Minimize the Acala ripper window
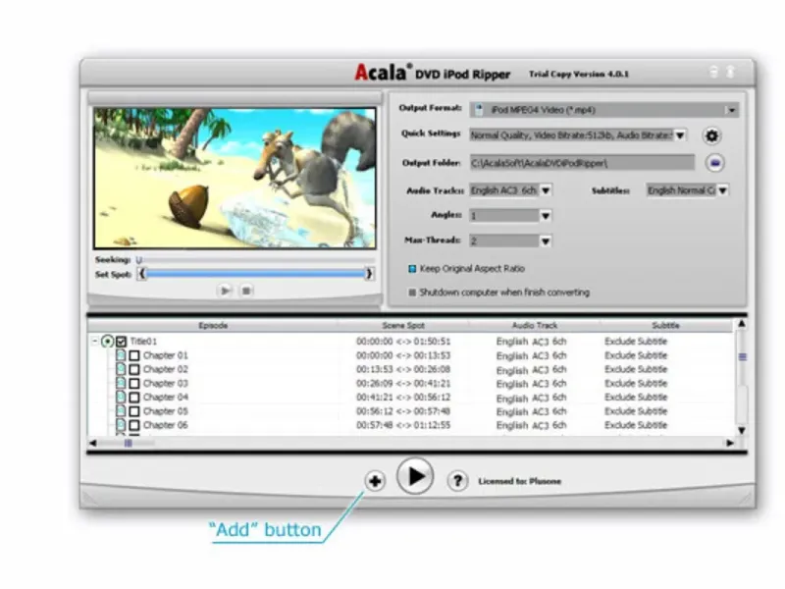The width and height of the screenshot is (785, 589). 714,72
